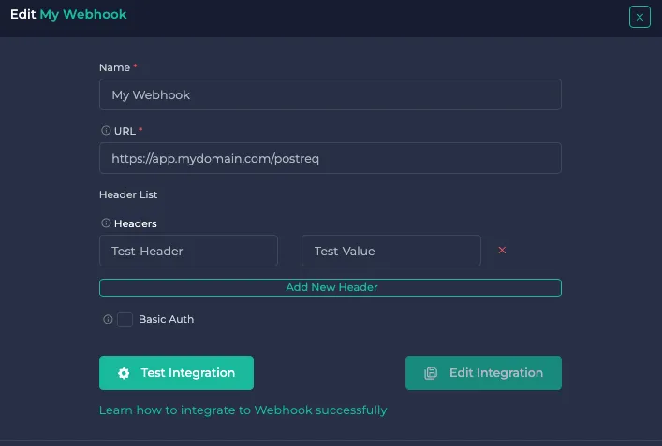Viewport: 662px width, 446px height.
Task: Open the Learn how to integrate to Webhook link
Action: tap(243, 410)
